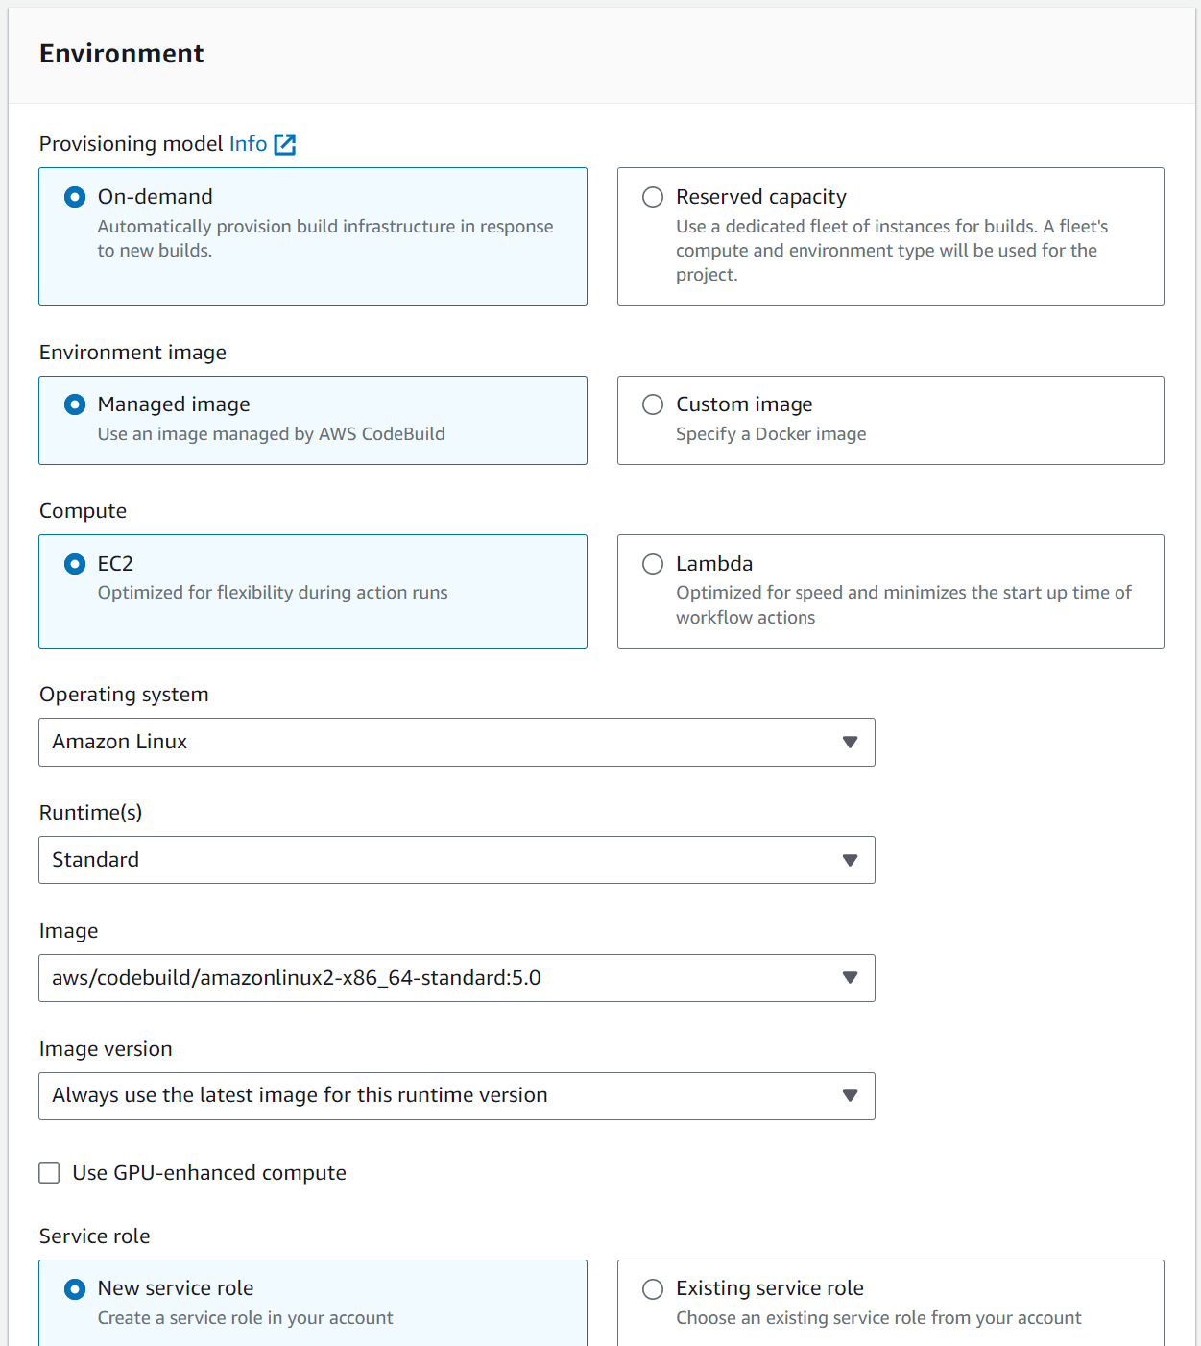Click the external link icon beside Info
Image resolution: width=1201 pixels, height=1346 pixels.
285,144
